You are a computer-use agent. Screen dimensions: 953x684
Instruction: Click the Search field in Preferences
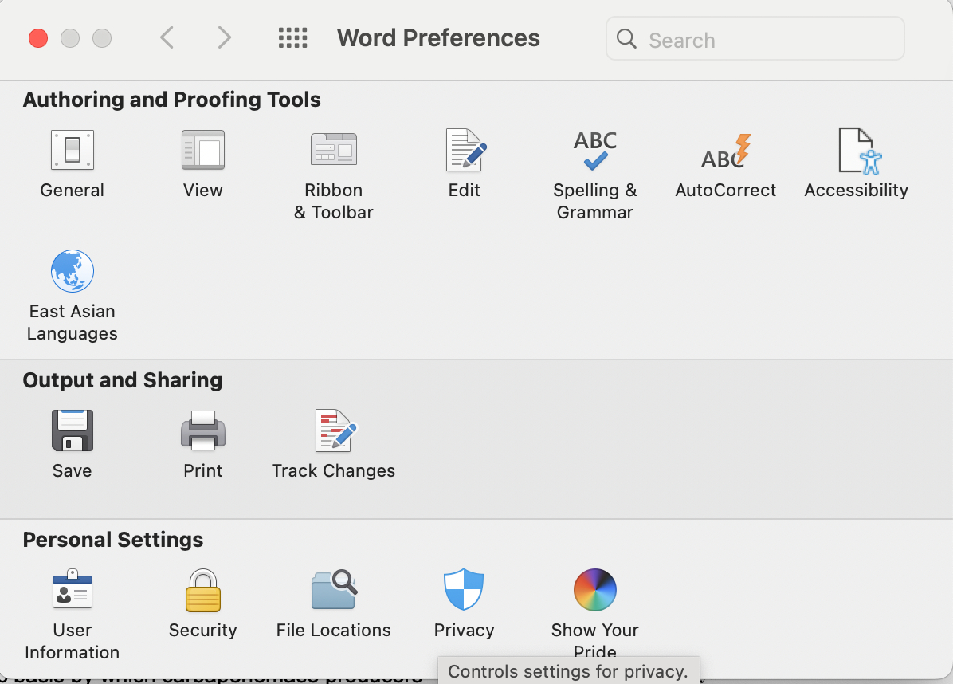click(765, 39)
